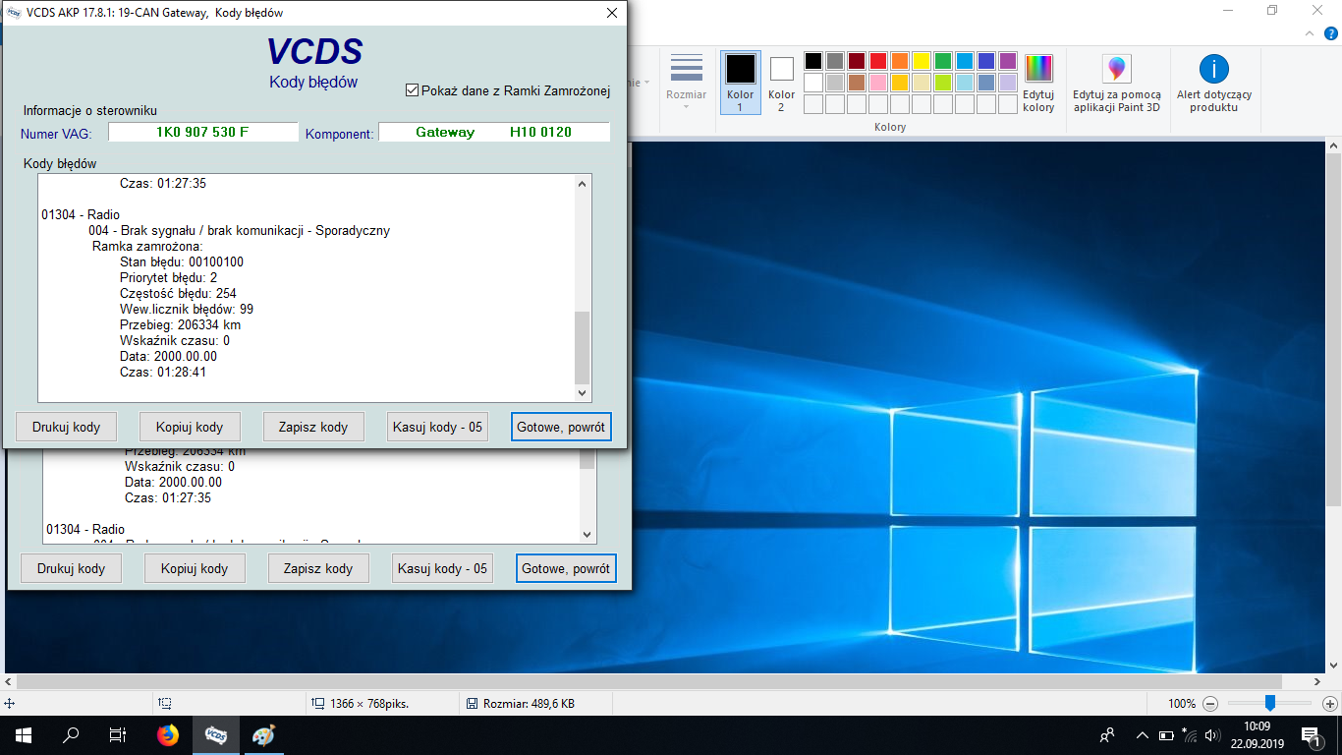
Task: Click the blue Help question mark icon
Action: (1330, 32)
